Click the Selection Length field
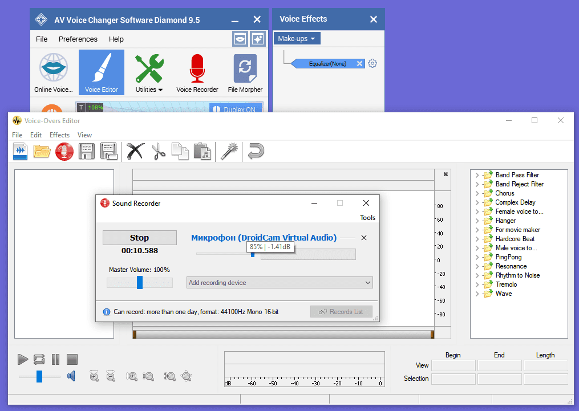This screenshot has height=411, width=579. click(545, 379)
